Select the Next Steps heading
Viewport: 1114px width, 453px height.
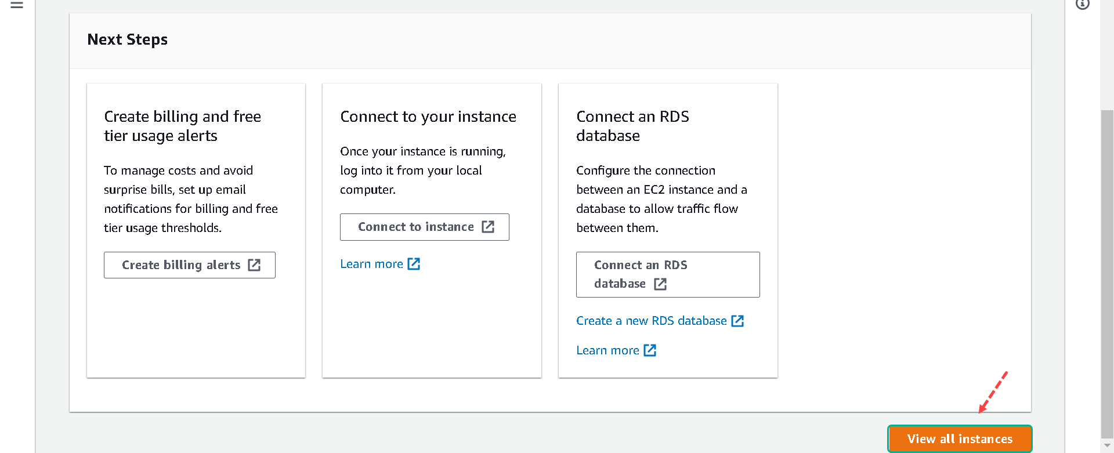127,39
